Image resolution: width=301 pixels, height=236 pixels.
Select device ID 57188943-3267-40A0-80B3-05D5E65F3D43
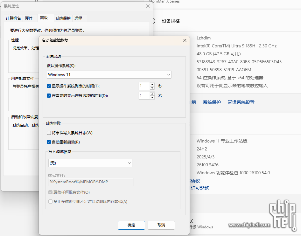point(239,62)
